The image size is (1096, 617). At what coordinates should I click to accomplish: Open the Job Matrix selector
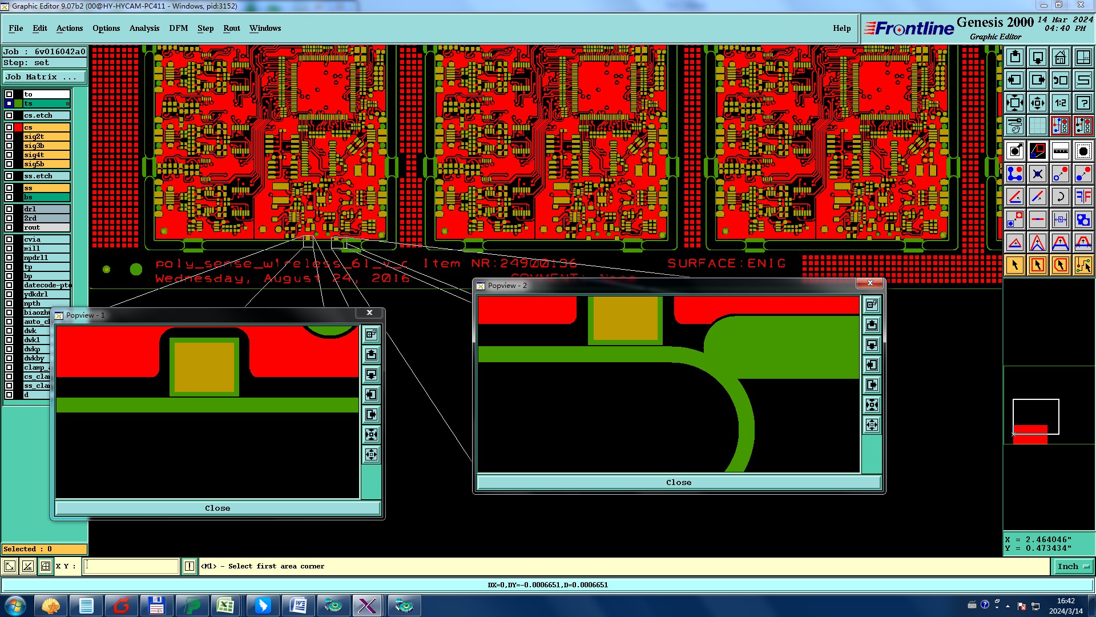click(45, 77)
